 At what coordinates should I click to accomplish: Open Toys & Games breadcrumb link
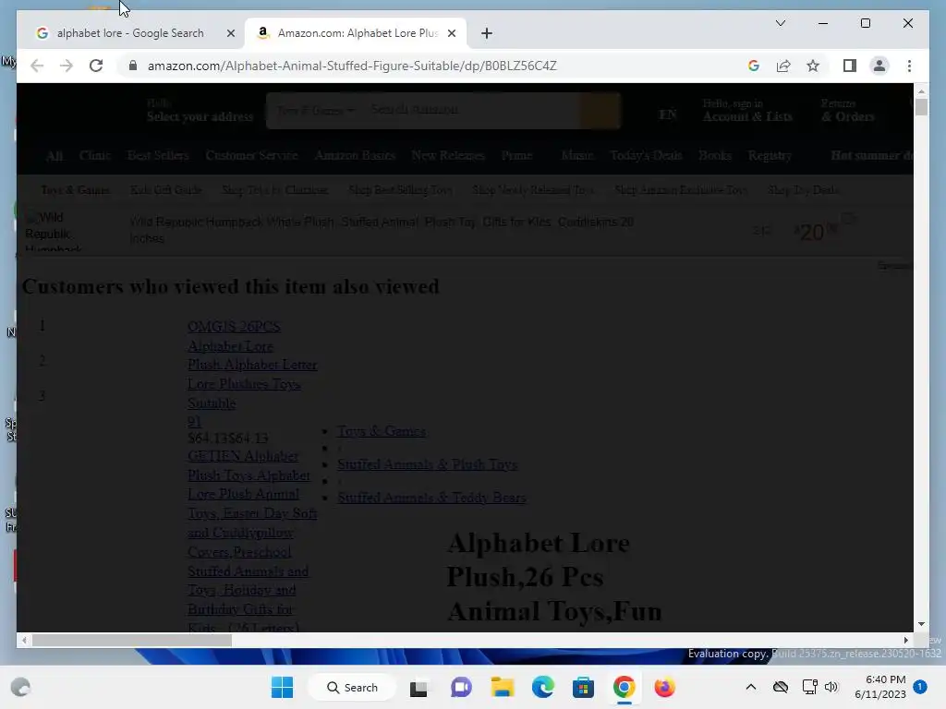tap(382, 431)
